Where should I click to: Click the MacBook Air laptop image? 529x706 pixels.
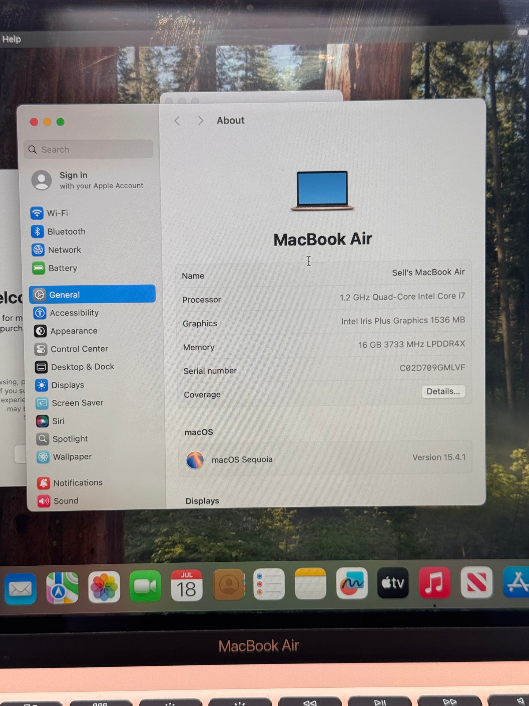[322, 191]
